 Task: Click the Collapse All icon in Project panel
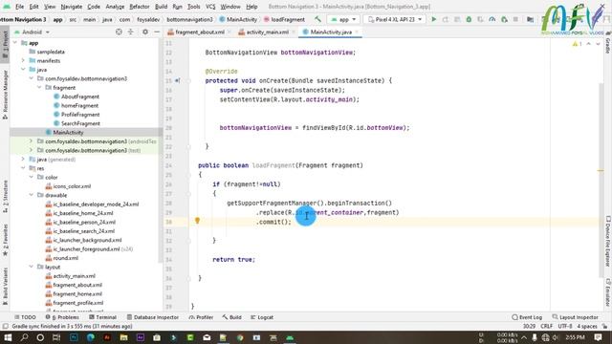pos(131,32)
